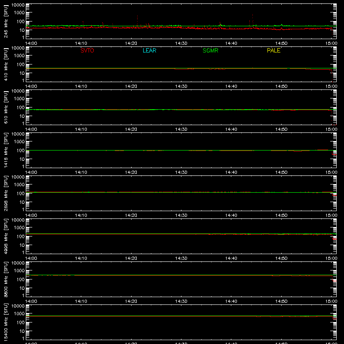Click 14:10 label under the 245 MHz panel
Image resolution: width=344 pixels, height=344 pixels.
pyautogui.click(x=81, y=43)
